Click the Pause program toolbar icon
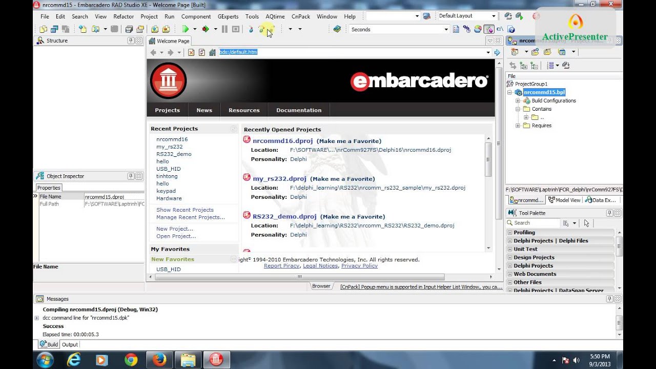Screen dimensions: 656x369 [224, 29]
